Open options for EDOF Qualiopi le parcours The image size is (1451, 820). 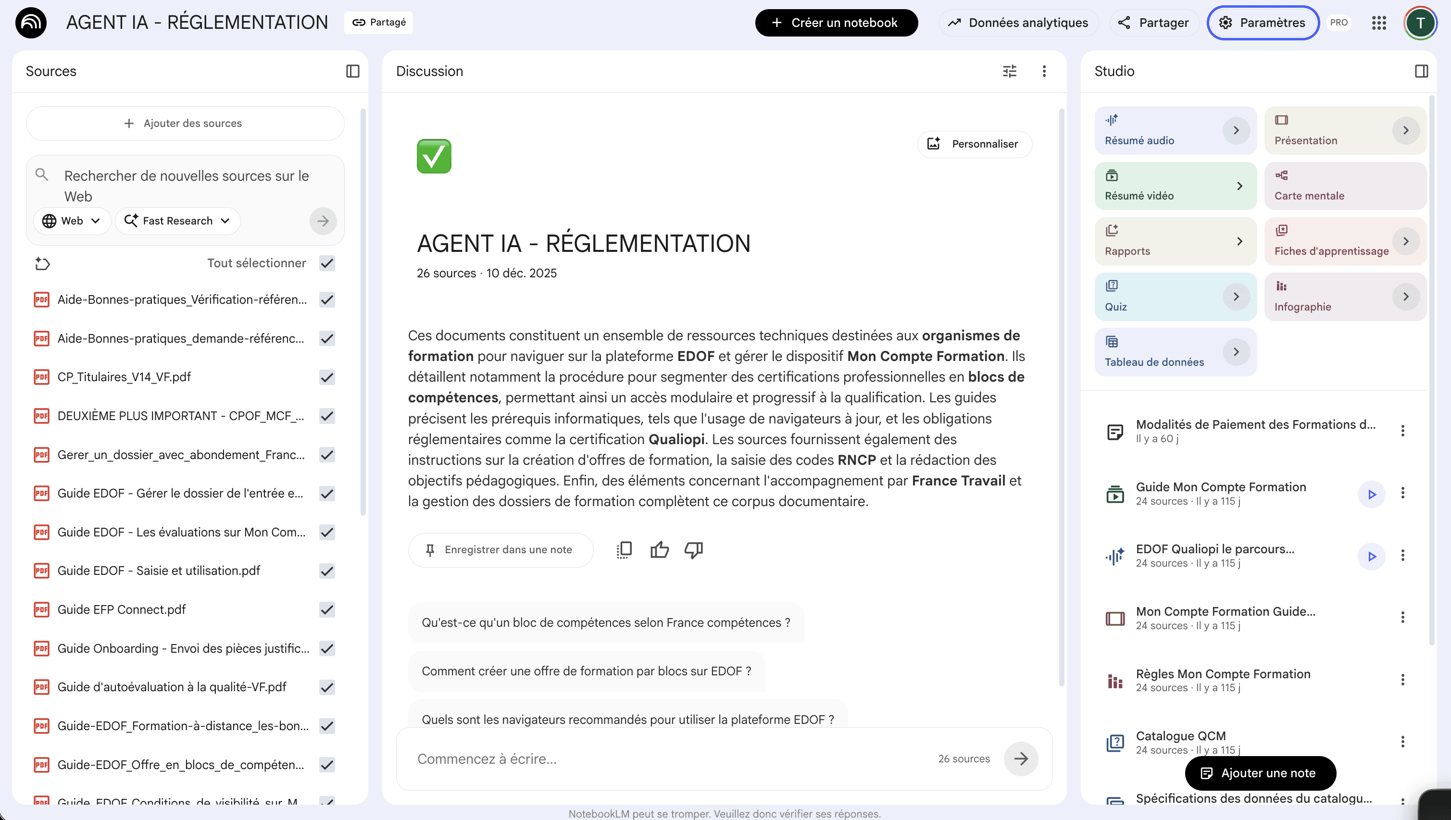1402,555
